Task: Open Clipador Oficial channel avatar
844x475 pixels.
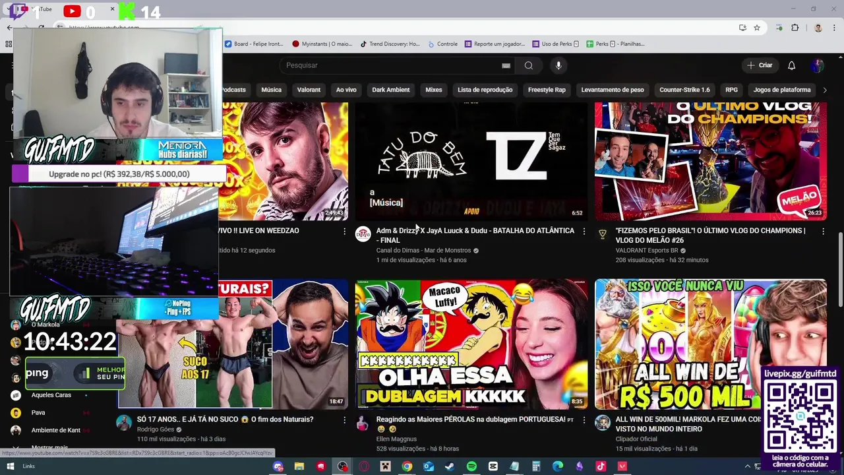Action: point(603,423)
